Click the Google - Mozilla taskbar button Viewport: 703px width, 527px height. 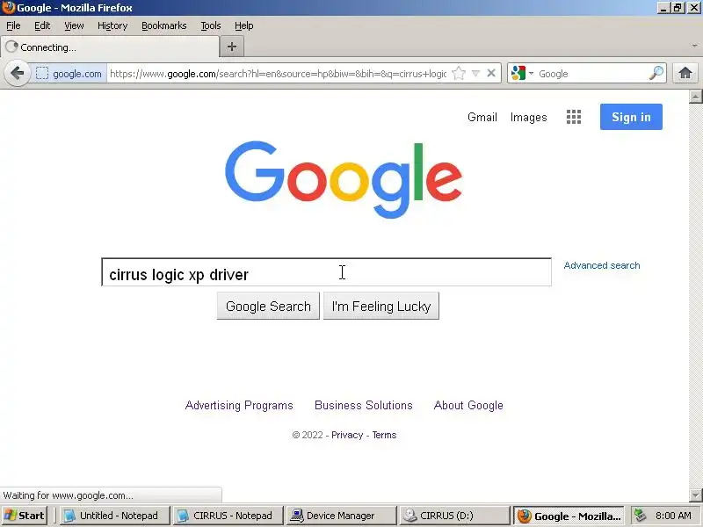click(569, 516)
